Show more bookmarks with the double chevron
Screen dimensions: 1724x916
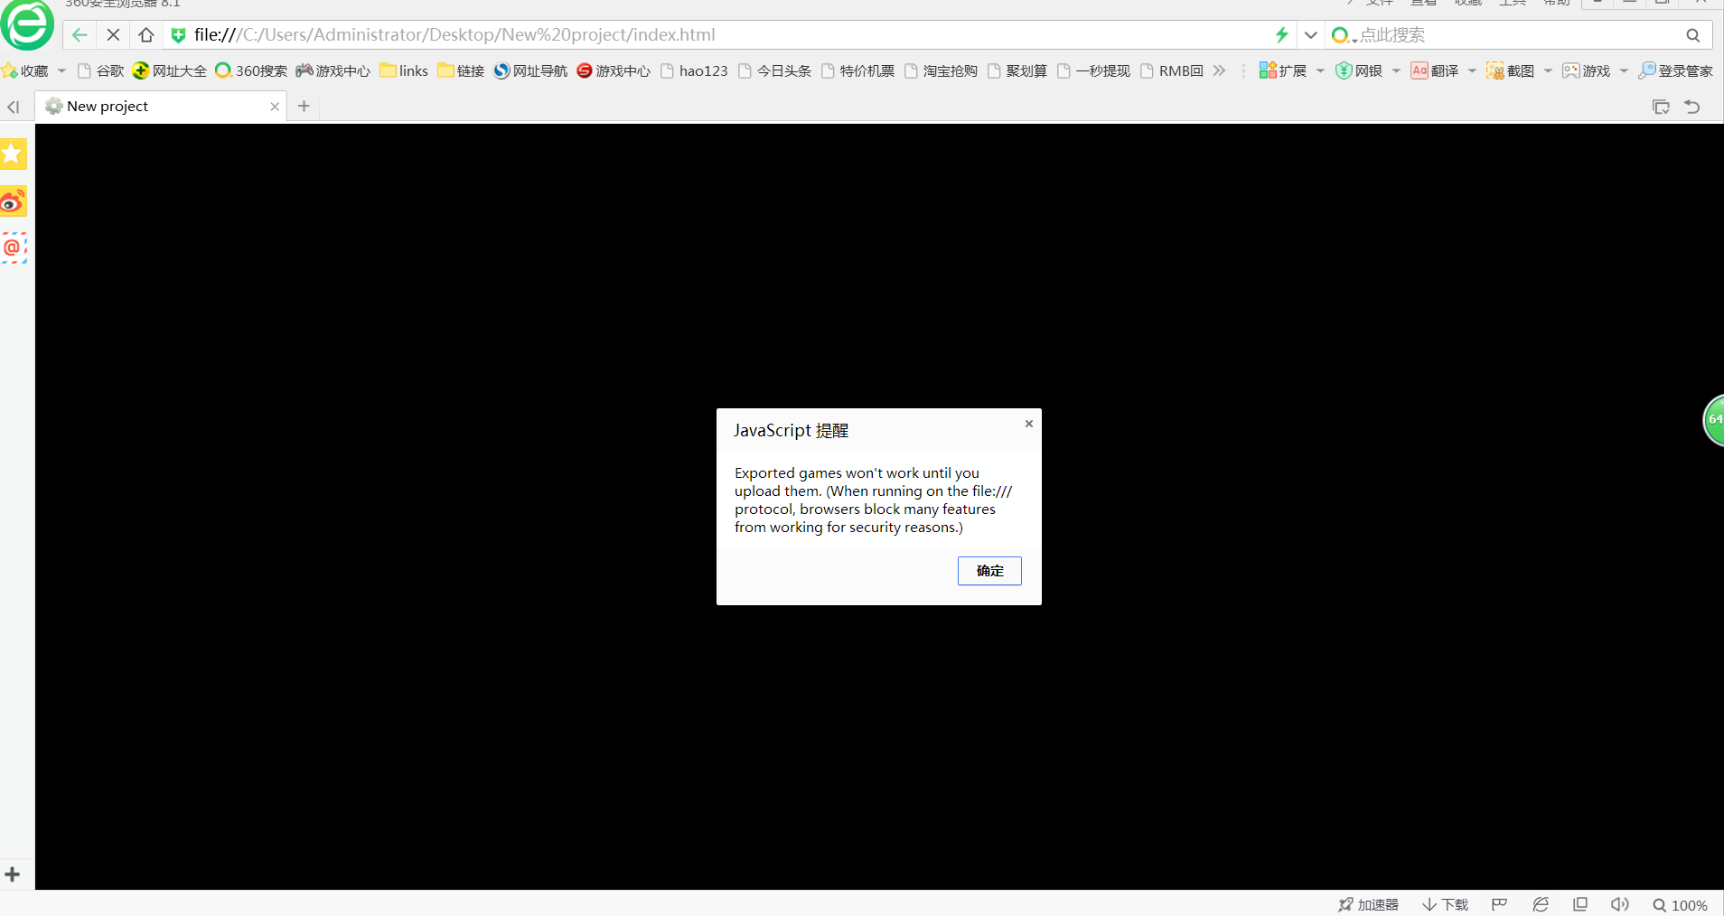point(1219,70)
